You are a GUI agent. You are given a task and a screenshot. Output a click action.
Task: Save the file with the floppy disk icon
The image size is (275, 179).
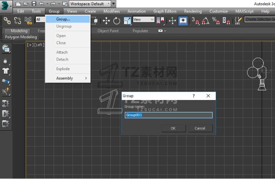(x=34, y=4)
